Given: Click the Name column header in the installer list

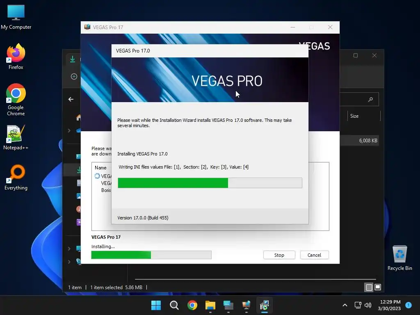Looking at the screenshot, I should pos(100,168).
